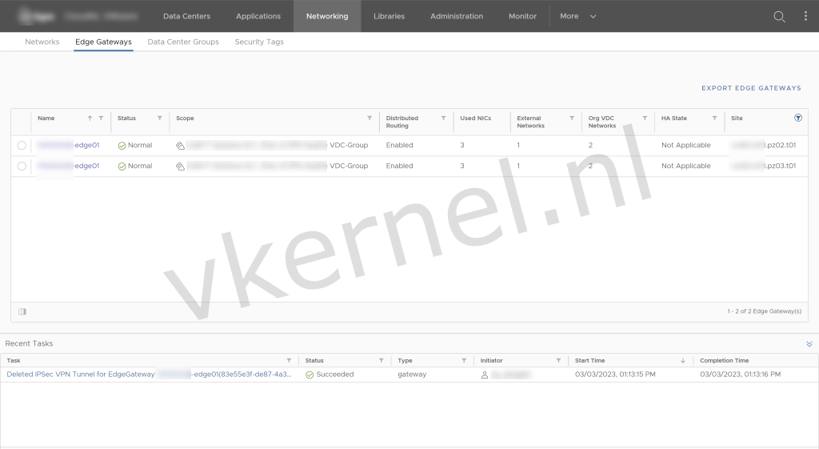Open the Data Centers menu

tap(186, 16)
